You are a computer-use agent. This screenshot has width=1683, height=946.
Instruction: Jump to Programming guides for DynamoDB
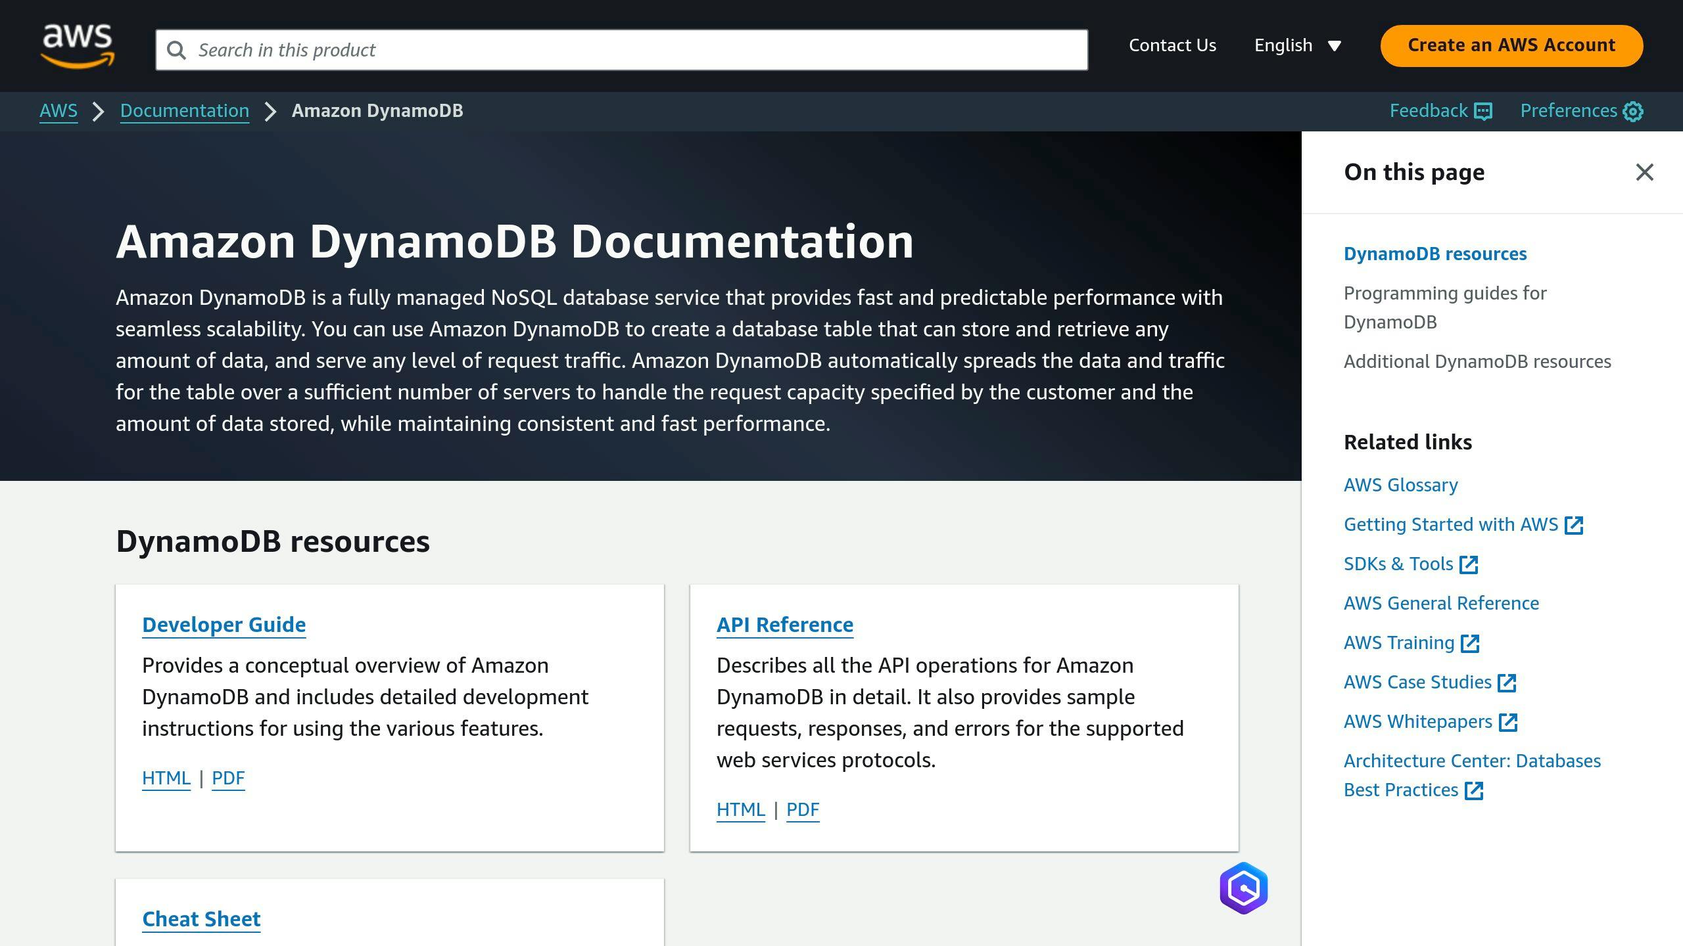(x=1445, y=307)
